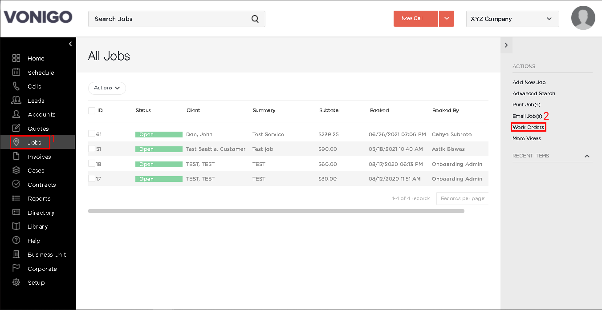Click the horizontal scrollbar below the table
Image resolution: width=602 pixels, height=310 pixels.
pos(276,211)
